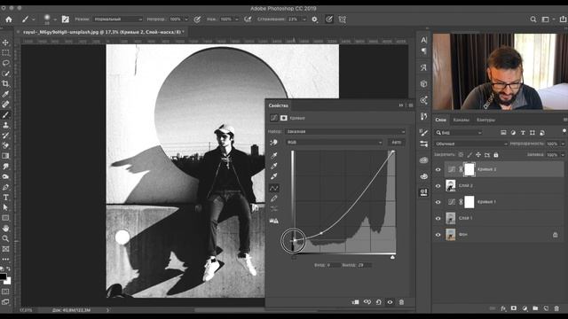Image resolution: width=568 pixels, height=319 pixels.
Task: Select the Quick Selection tool
Action: 5,74
